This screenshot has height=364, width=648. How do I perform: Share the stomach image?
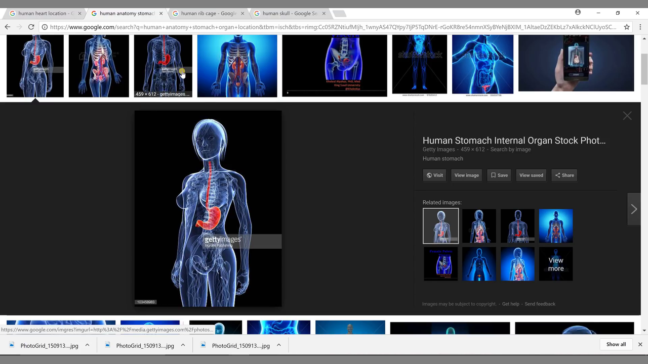click(564, 175)
